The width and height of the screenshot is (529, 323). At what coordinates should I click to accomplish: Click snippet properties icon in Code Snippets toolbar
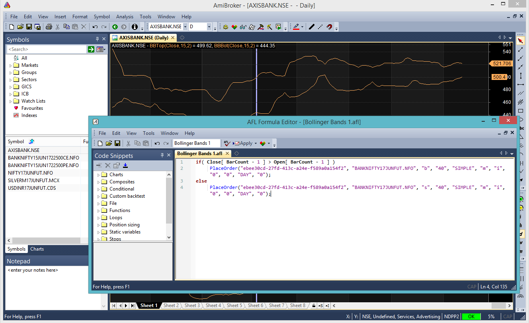click(x=116, y=165)
